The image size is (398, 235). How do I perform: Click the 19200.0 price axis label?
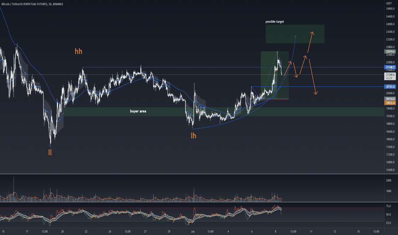pos(390,116)
